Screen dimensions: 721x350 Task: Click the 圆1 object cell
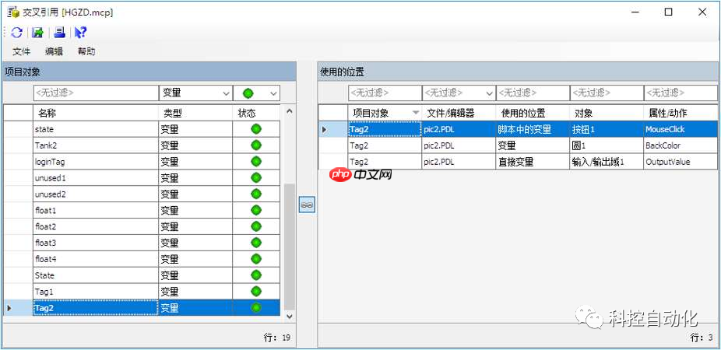coord(607,145)
